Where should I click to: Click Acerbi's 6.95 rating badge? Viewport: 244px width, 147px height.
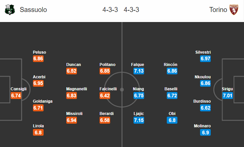point(38,83)
